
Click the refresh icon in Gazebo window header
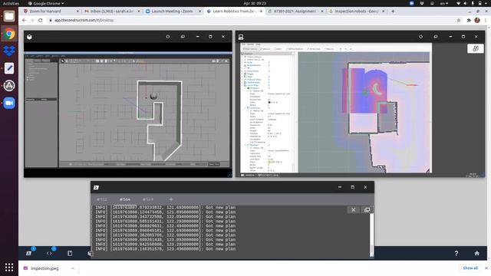(168, 37)
